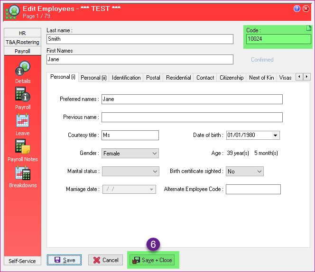Switch to the Next of Kin tab

pyautogui.click(x=261, y=78)
